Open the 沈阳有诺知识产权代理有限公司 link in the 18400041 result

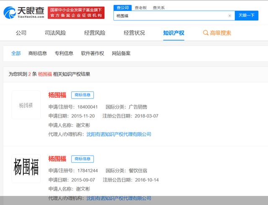coord(119,134)
